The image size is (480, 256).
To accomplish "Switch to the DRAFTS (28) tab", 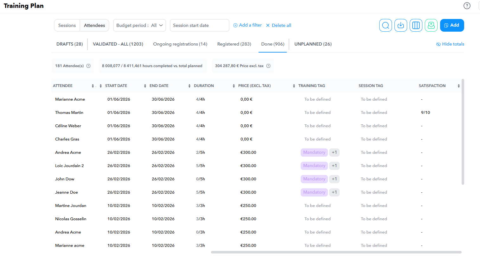I will (69, 44).
